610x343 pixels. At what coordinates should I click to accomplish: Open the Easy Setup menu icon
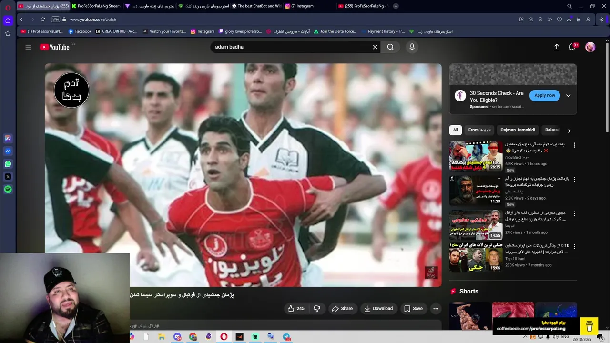579,20
